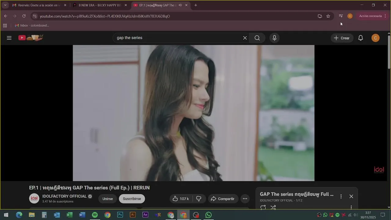Bookmark this page with the star

point(328,16)
